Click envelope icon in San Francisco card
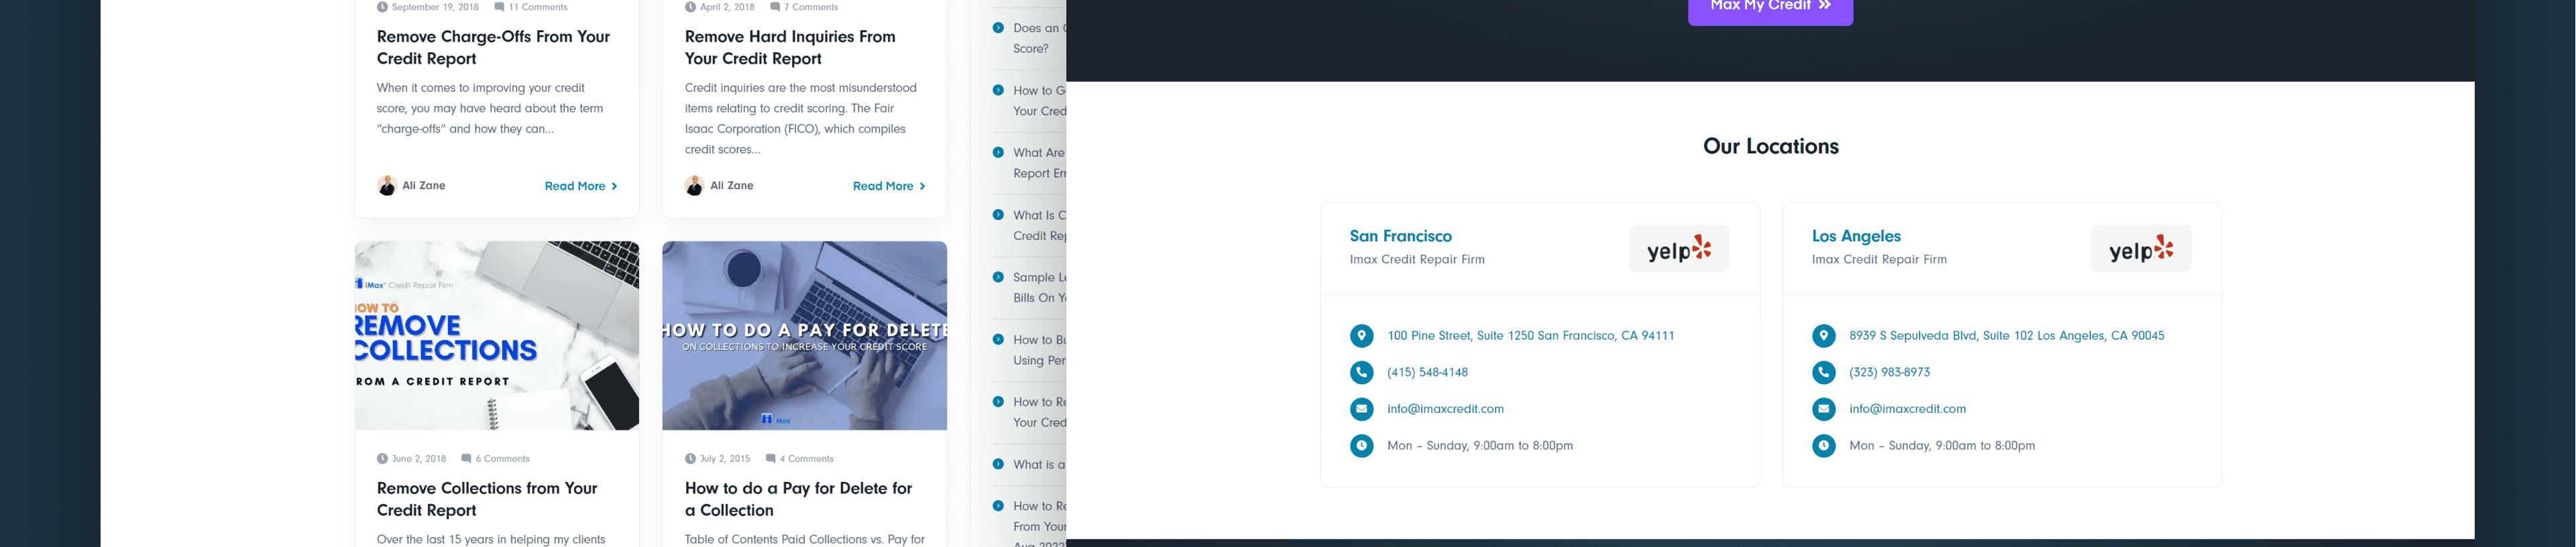 coord(1361,409)
